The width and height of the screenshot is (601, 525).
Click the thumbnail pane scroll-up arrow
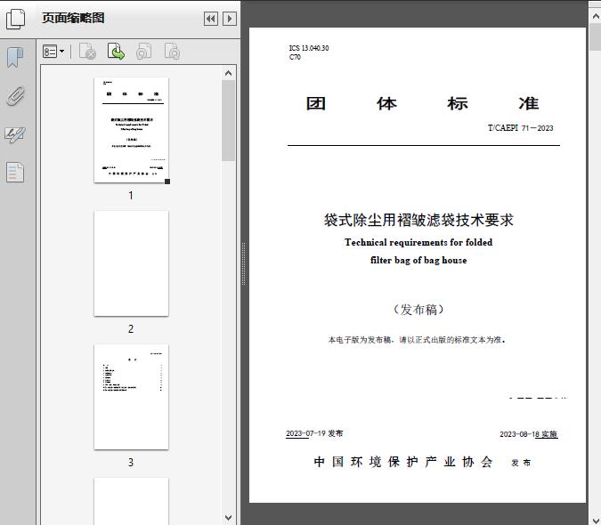(x=229, y=73)
